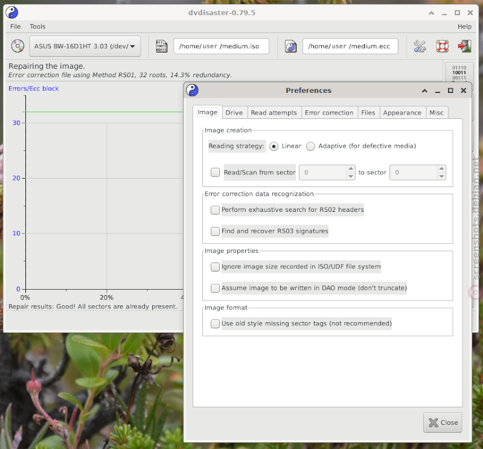Switch to the Read attempts tab
Screen dimensions: 483x449
[x=274, y=113]
